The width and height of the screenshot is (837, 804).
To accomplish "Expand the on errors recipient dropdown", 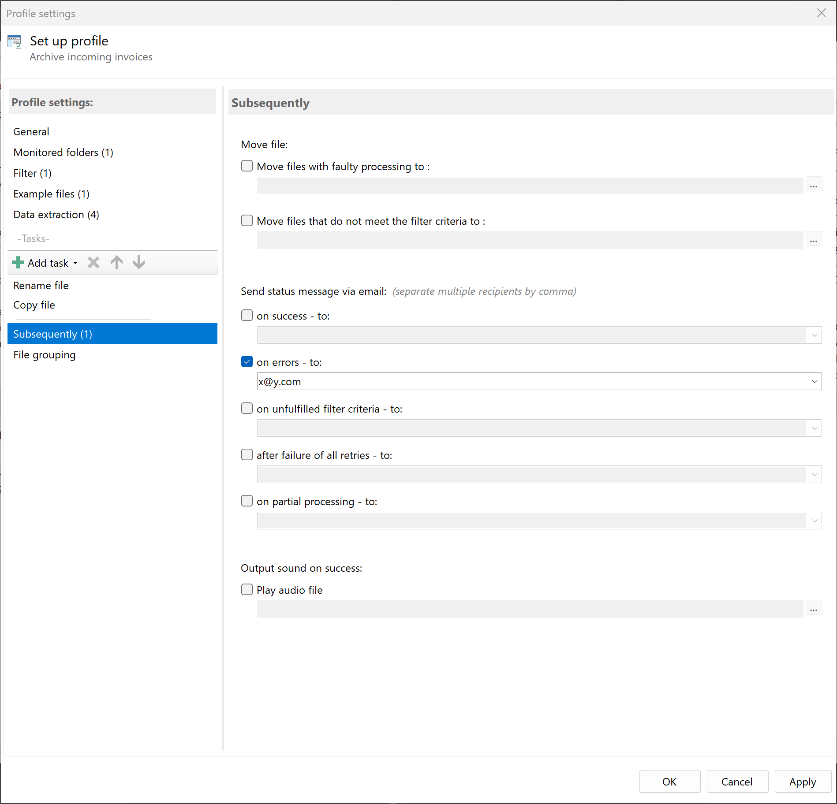I will coord(814,382).
